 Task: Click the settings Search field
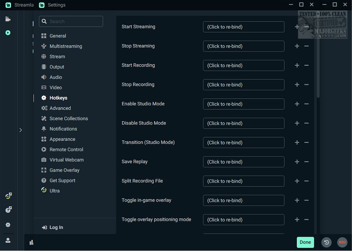(71, 21)
